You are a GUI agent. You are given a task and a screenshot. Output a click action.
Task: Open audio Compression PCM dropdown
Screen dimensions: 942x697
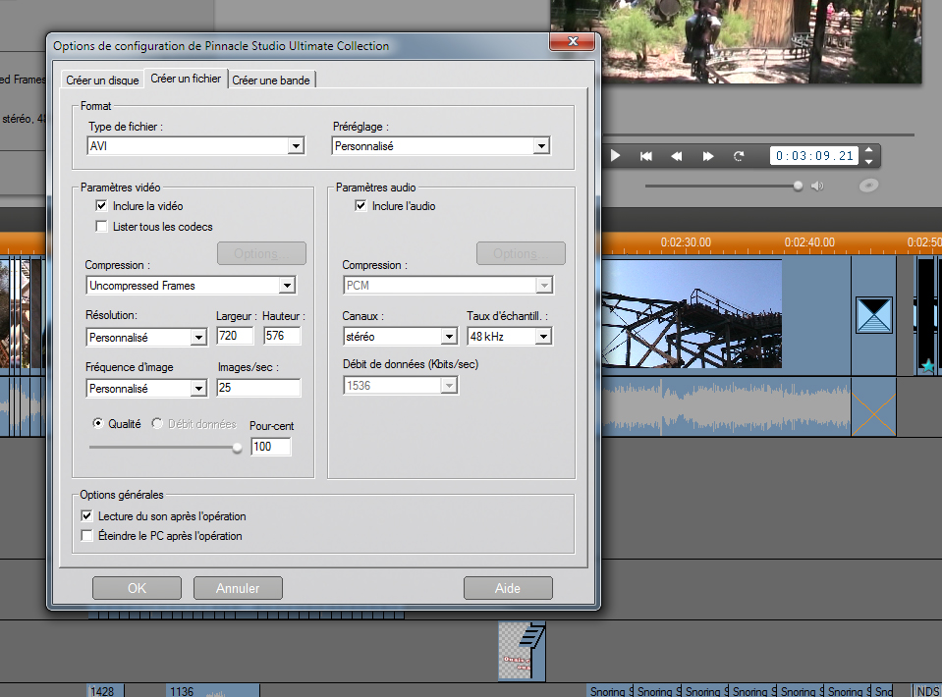(x=544, y=285)
